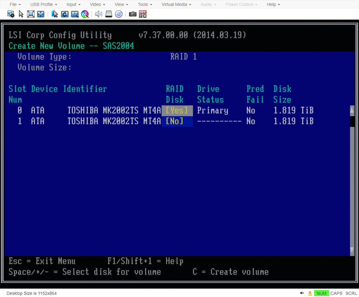The height and width of the screenshot is (297, 359).
Task: Toggle RAID Disk [Yes] for slot 0
Action: coord(177,111)
